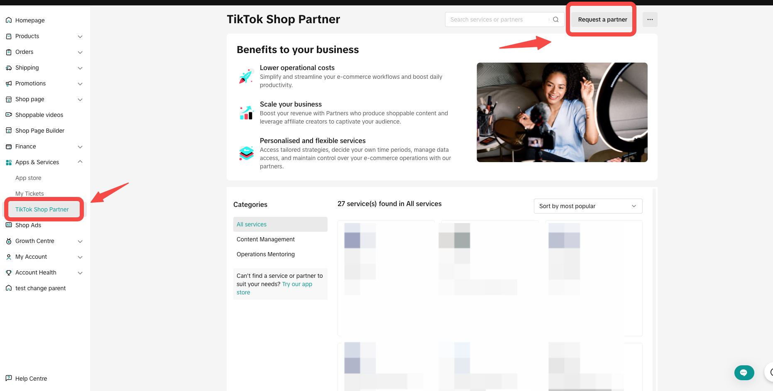Screen dimensions: 773x391
Task: Click the search magnifier icon
Action: click(555, 19)
